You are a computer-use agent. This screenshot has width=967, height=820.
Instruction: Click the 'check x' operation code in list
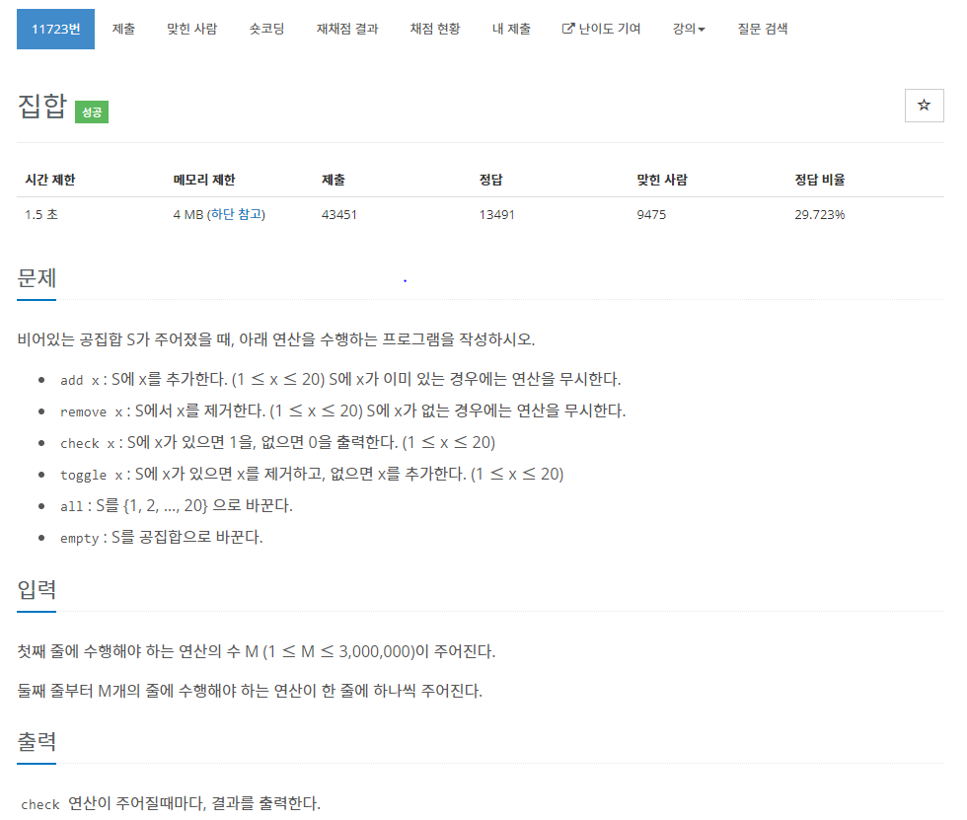tap(88, 443)
